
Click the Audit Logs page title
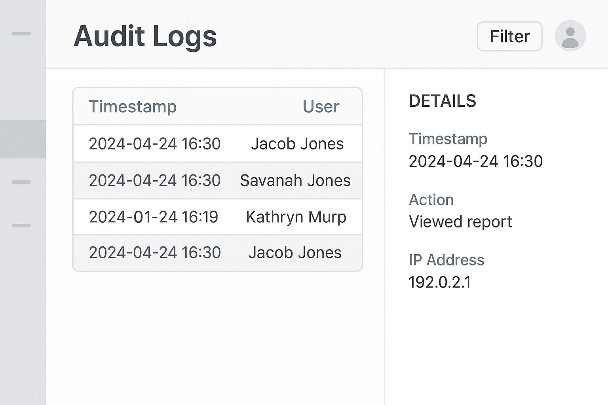tap(145, 36)
